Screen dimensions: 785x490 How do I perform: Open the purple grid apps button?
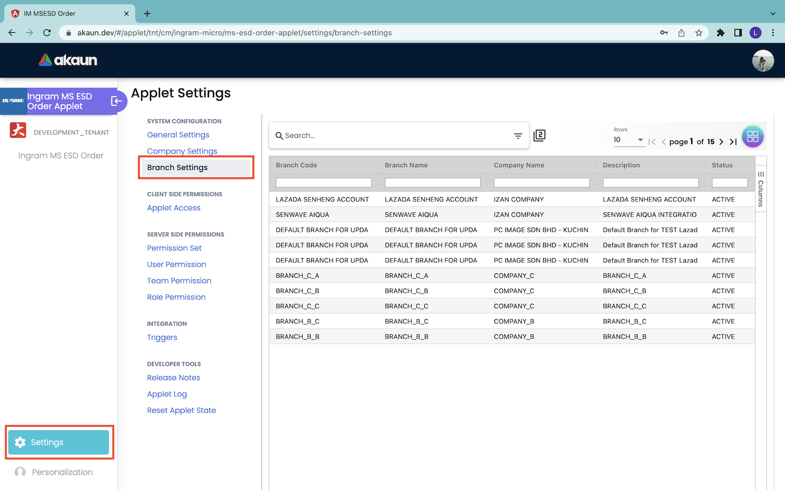(752, 137)
